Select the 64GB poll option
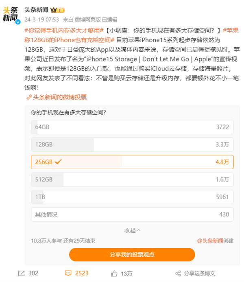 (132, 127)
